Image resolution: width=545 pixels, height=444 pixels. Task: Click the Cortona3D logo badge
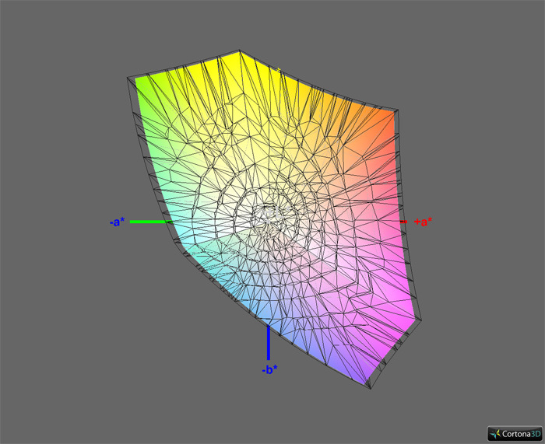point(515,433)
